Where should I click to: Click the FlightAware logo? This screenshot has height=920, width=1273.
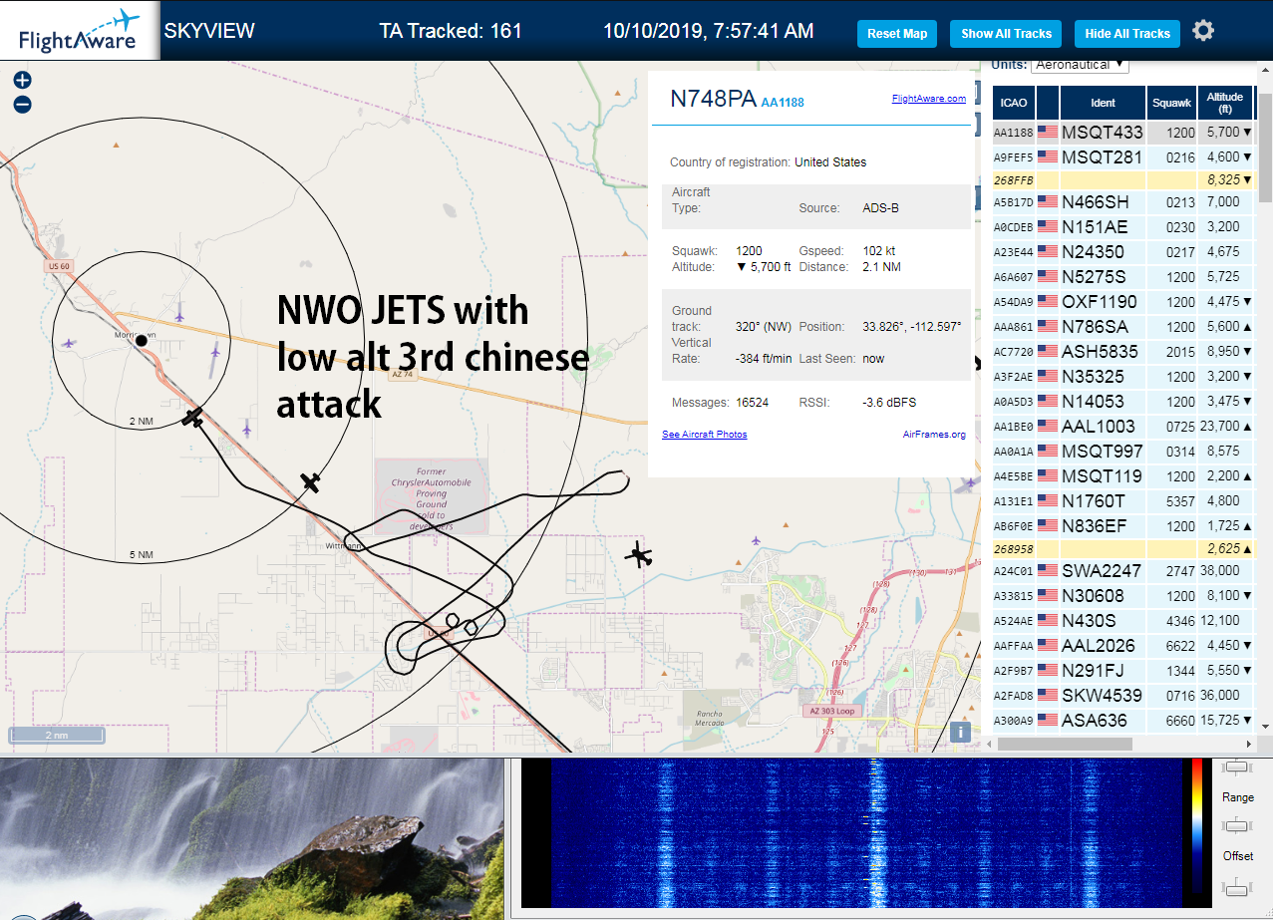point(79,30)
